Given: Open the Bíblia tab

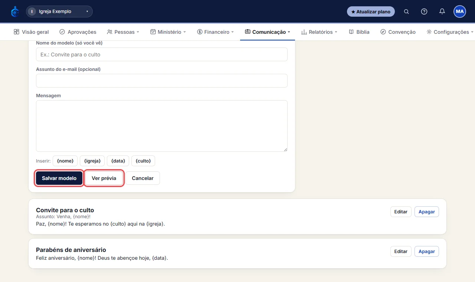Looking at the screenshot, I should click(359, 32).
